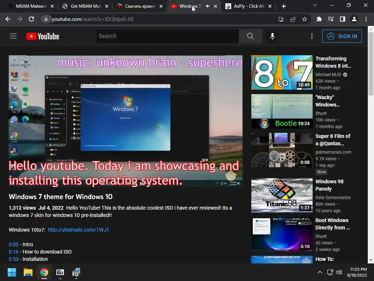
Task: Click the SIGN IN button
Action: (x=342, y=36)
